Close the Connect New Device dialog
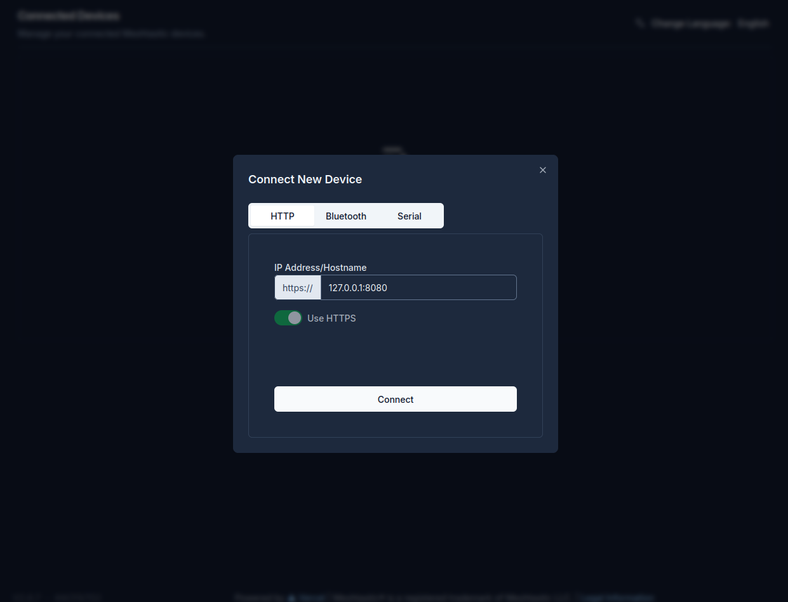The image size is (788, 602). pos(542,170)
